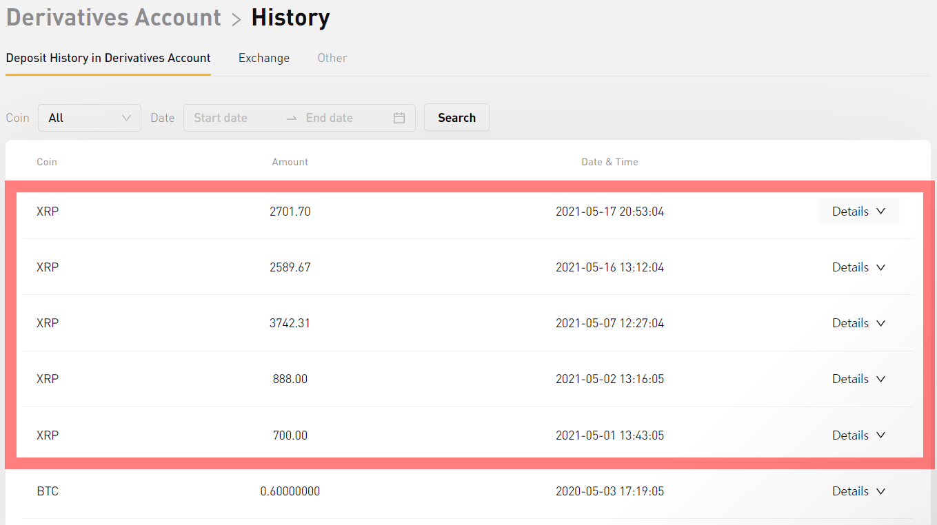937x525 pixels.
Task: Click the amount 2589.67
Action: point(290,267)
